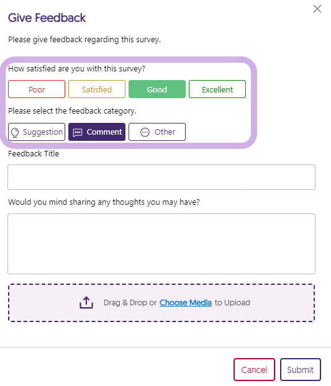Submit the feedback
This screenshot has width=331, height=386.
pyautogui.click(x=300, y=369)
